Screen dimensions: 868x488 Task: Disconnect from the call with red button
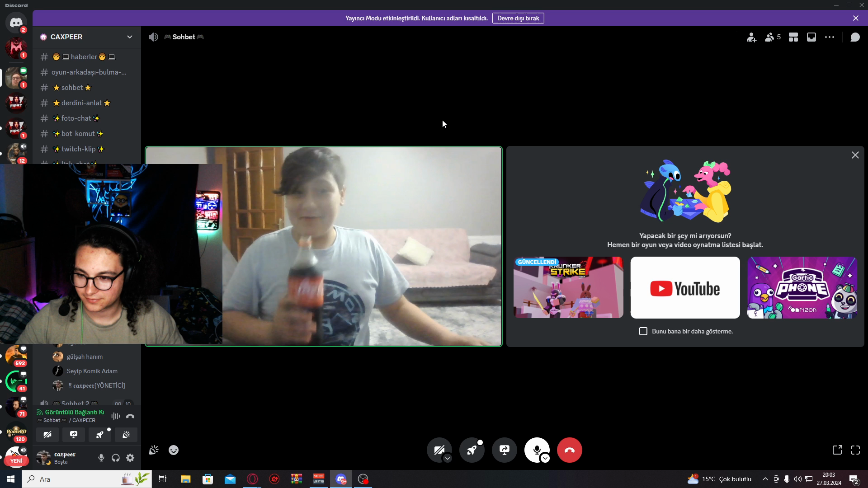click(570, 450)
